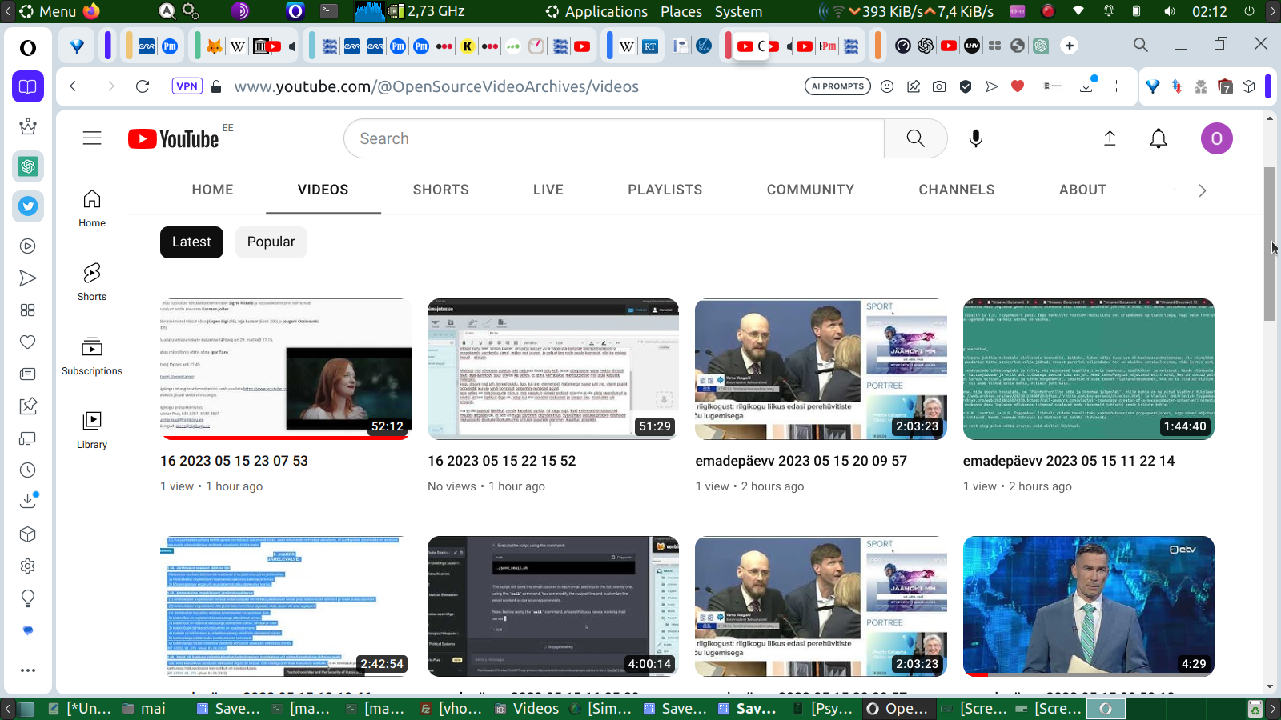Image resolution: width=1281 pixels, height=720 pixels.
Task: Open the YouTube notifications bell
Action: coord(1158,138)
